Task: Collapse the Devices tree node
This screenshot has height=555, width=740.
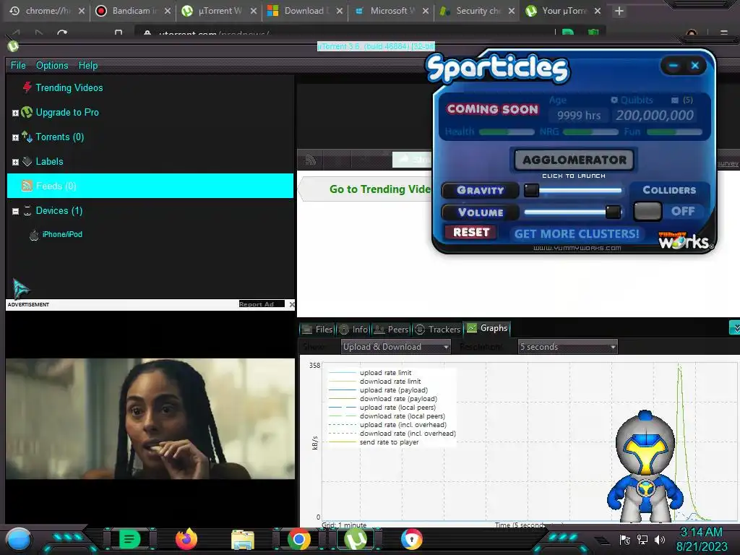Action: click(15, 211)
